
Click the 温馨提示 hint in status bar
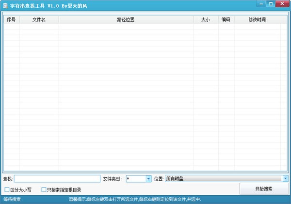point(135,199)
